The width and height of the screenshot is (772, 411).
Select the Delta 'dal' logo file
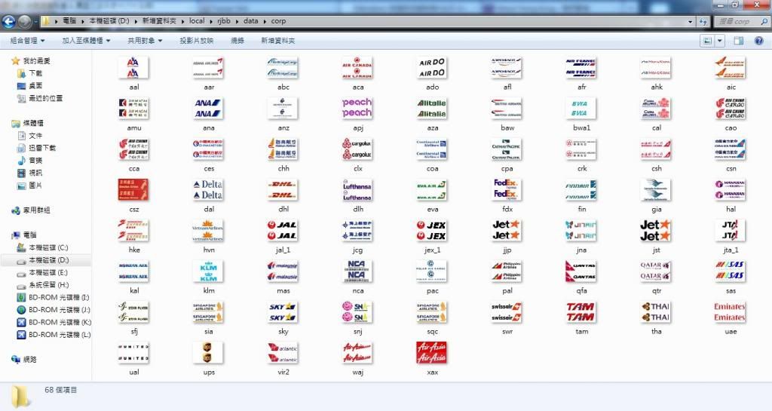coord(208,190)
